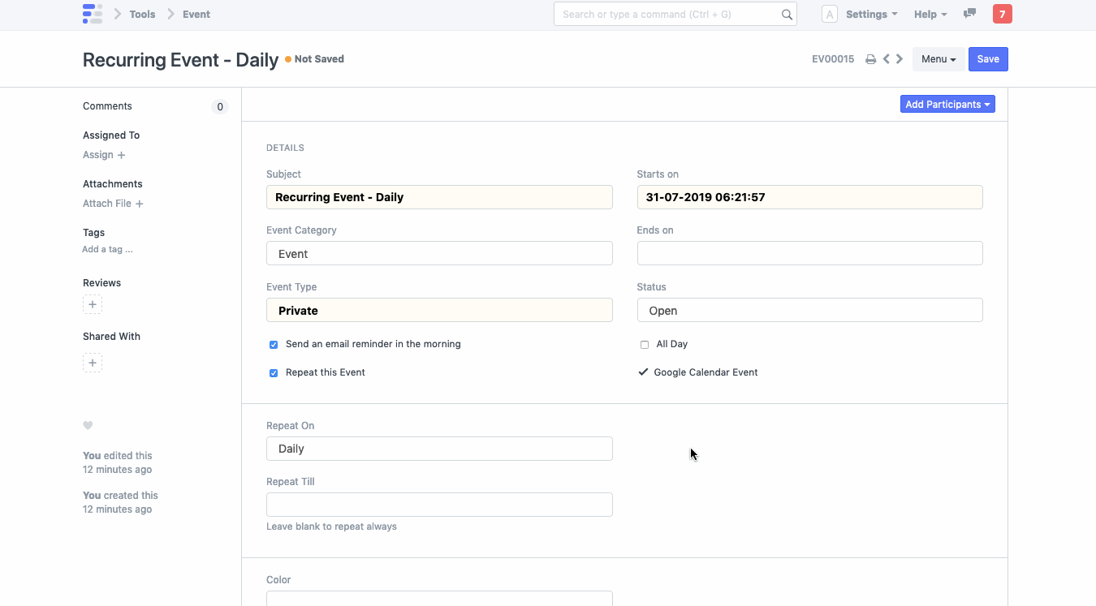Image resolution: width=1096 pixels, height=606 pixels.
Task: Open notifications via the red badge
Action: tap(1002, 14)
